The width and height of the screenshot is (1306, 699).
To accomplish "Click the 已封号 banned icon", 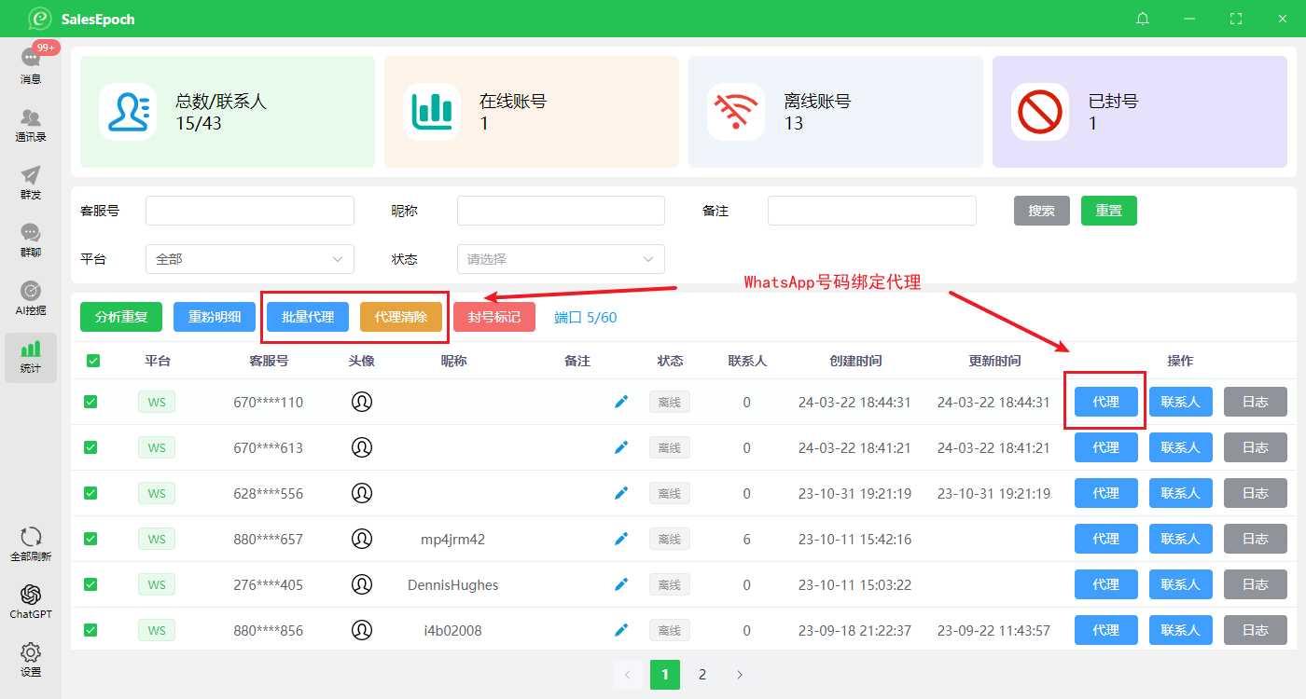I will coord(1040,111).
